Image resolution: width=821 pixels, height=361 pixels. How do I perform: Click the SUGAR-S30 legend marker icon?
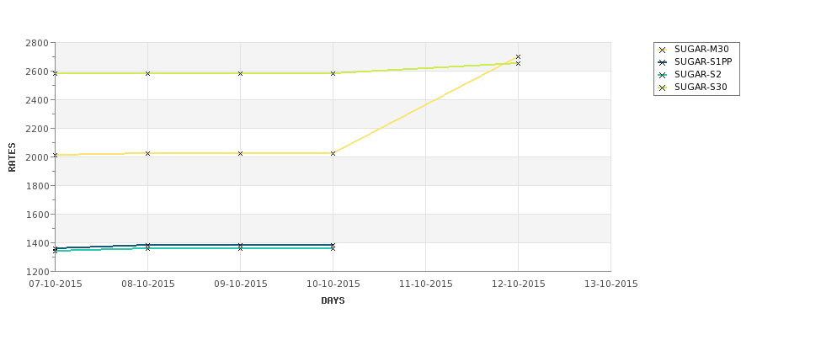point(663,88)
